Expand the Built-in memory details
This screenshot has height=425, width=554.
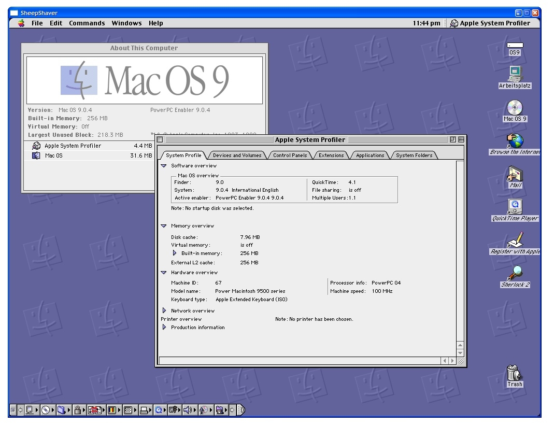pos(175,253)
